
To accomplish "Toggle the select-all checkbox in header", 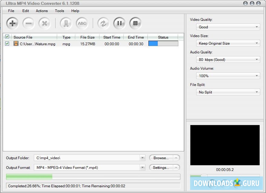I will click(x=7, y=36).
